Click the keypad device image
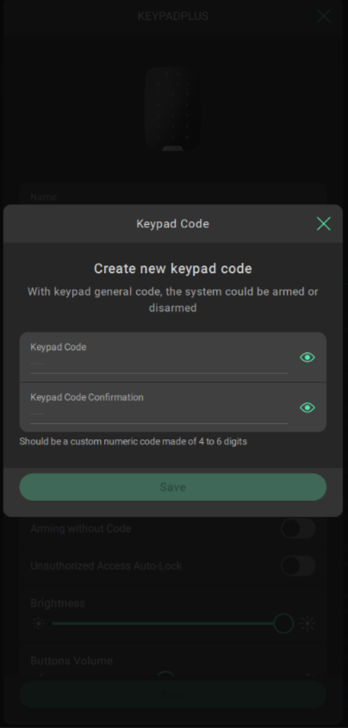Screen dimensions: 348x728 [172, 109]
